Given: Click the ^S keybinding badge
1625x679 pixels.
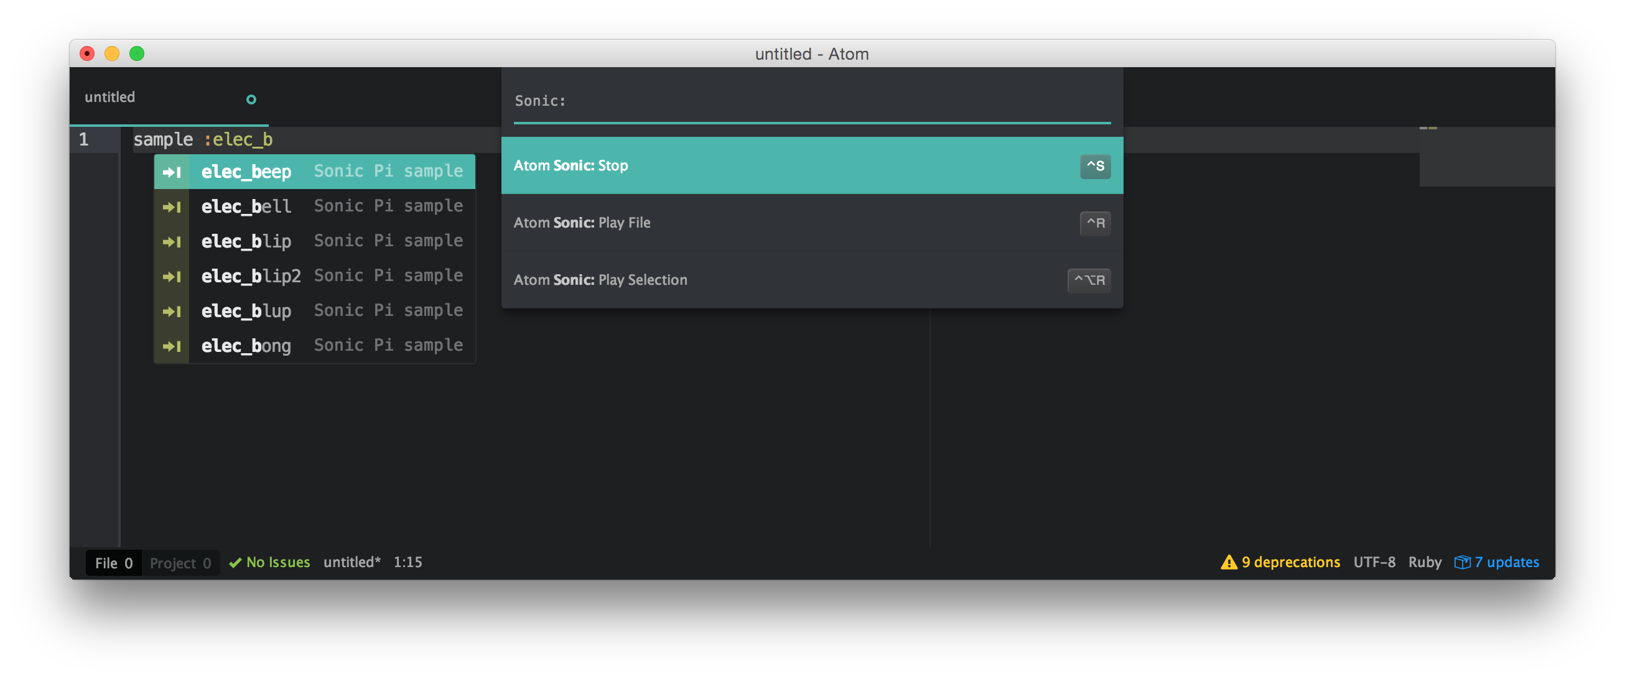Looking at the screenshot, I should click(1095, 166).
